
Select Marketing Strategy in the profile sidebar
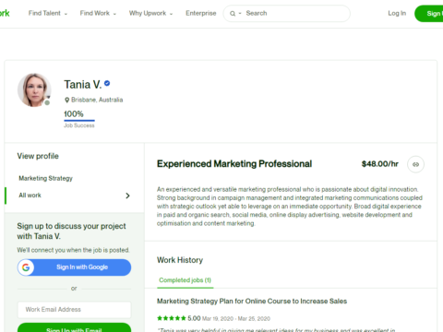(45, 178)
